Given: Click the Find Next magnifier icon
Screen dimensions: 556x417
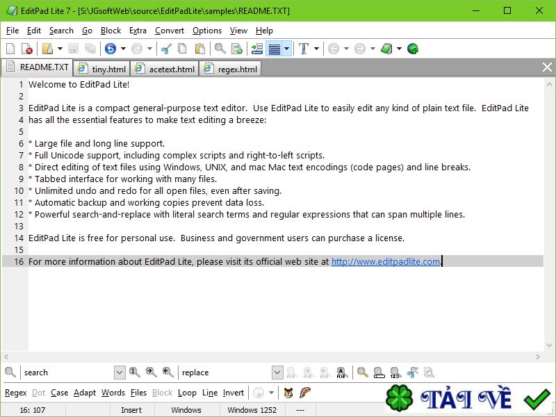Looking at the screenshot, I should tap(152, 373).
